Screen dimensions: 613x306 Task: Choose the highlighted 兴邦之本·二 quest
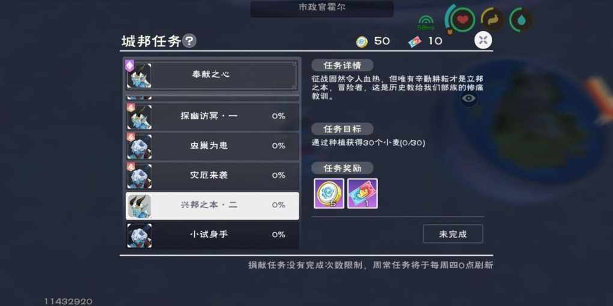point(212,205)
